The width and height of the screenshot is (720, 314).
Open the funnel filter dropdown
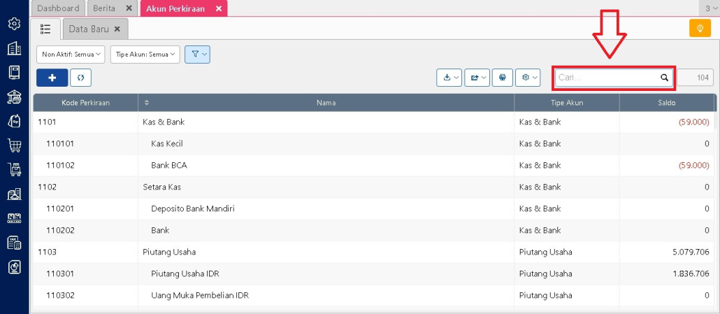pyautogui.click(x=198, y=55)
